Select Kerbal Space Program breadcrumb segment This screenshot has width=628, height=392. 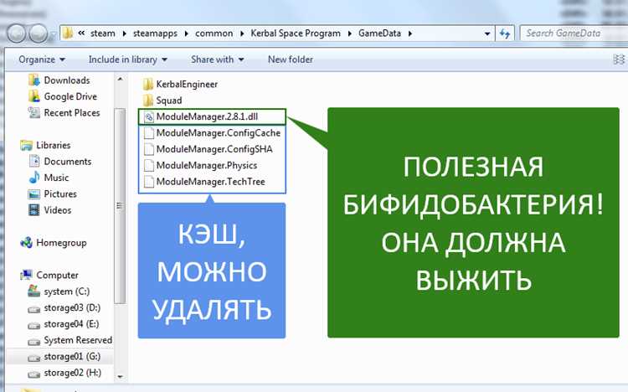tap(296, 34)
